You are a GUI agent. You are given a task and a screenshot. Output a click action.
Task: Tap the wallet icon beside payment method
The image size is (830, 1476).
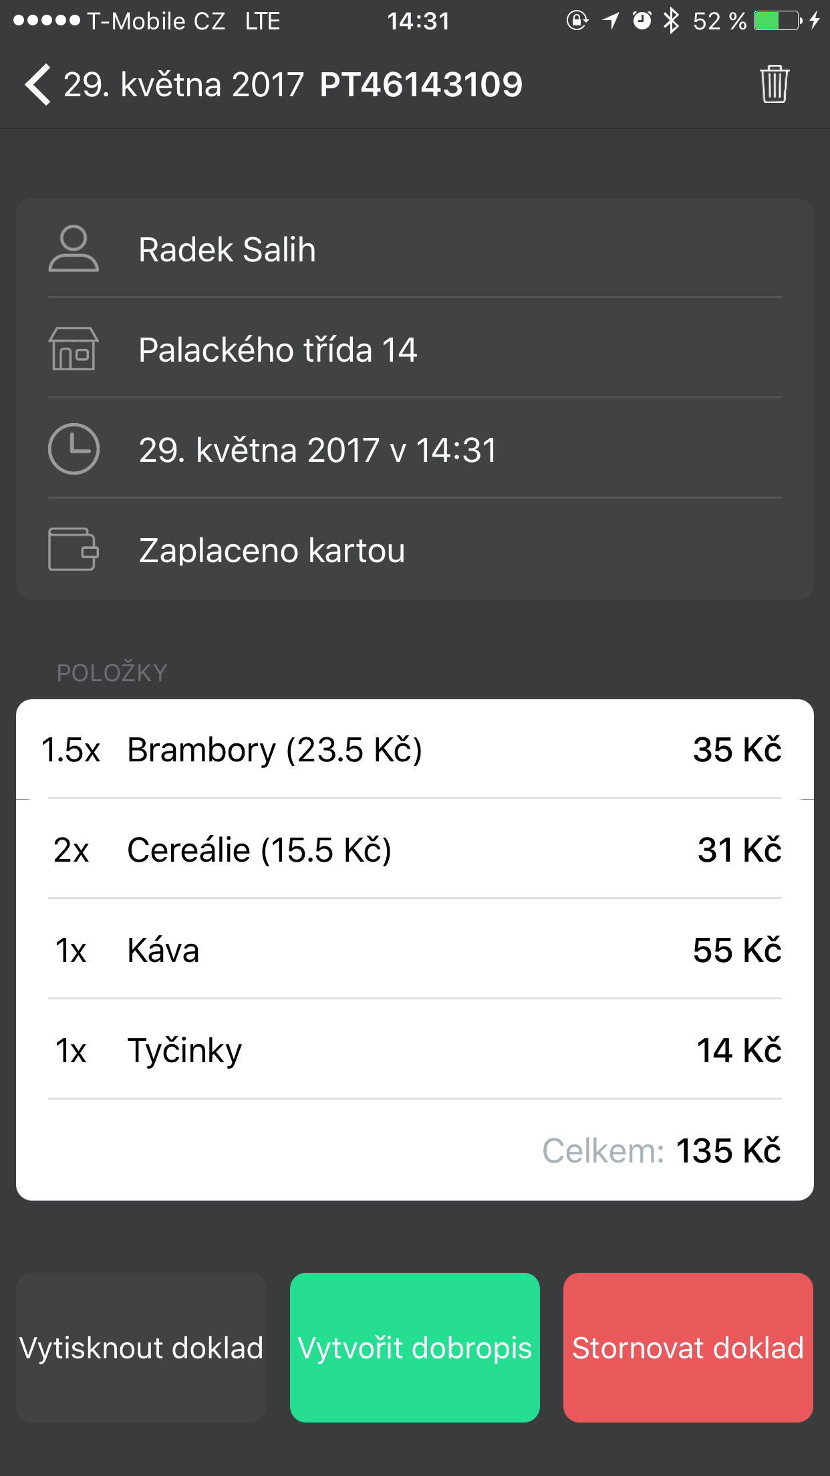[74, 549]
